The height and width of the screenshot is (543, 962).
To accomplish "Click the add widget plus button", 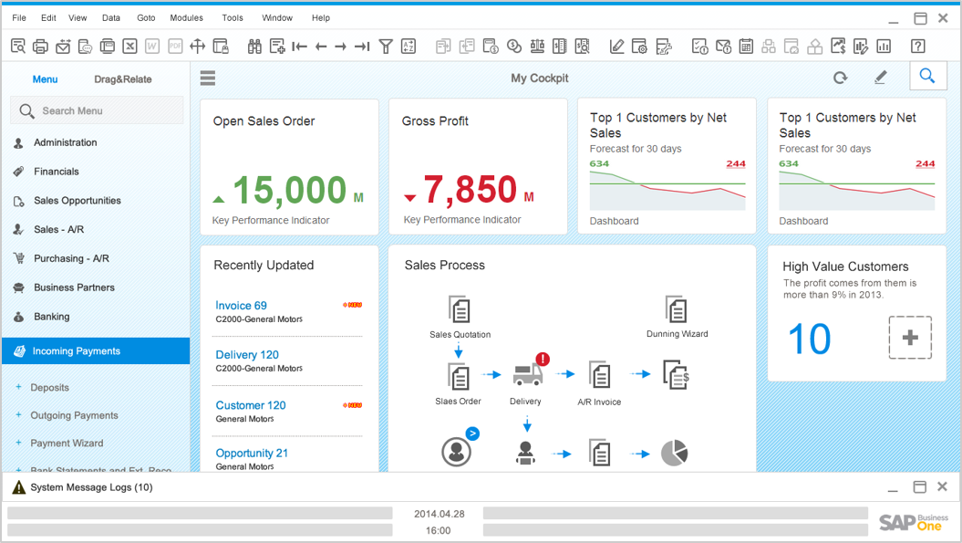I will coord(909,338).
